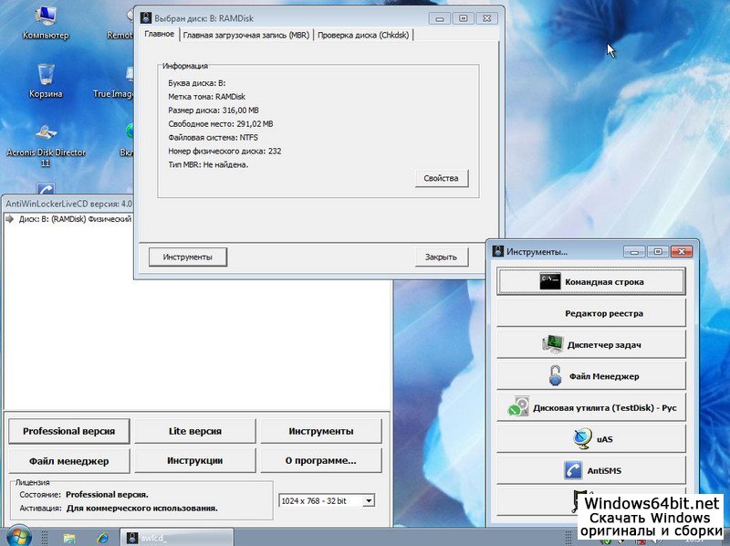Open the uAS utility
Screen dimensions: 730x546
point(590,439)
